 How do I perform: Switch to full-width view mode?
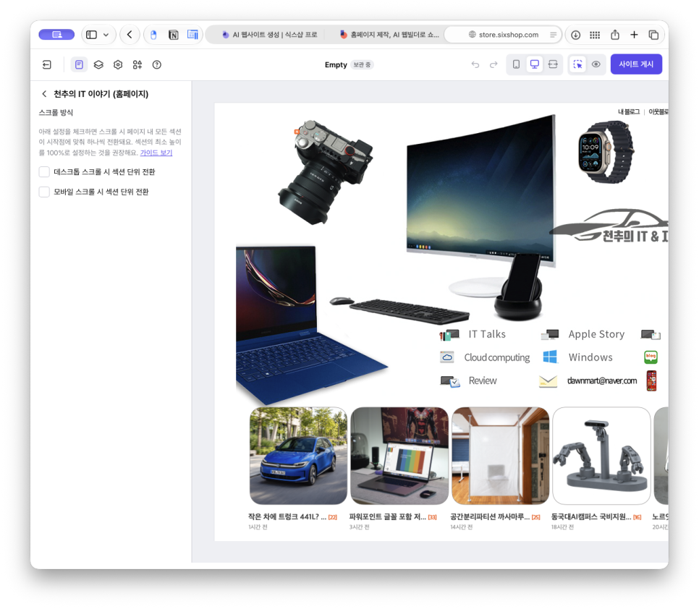[x=553, y=64]
